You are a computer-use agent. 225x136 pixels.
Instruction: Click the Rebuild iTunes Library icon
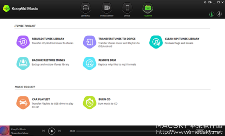click(x=23, y=42)
